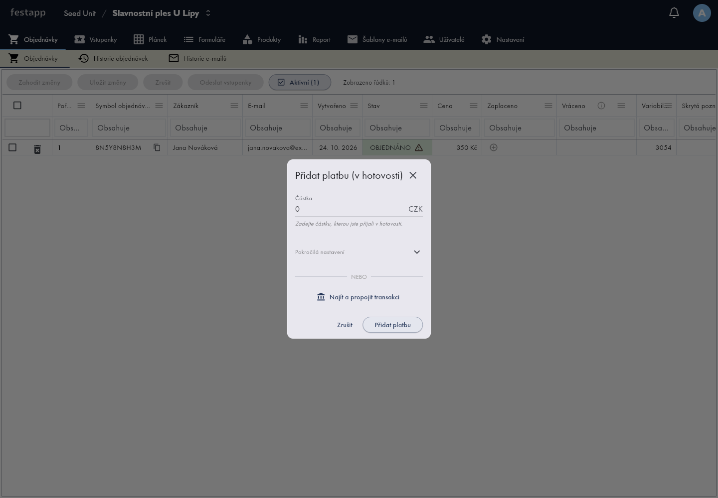Open the Vytvořeno column menu

coord(354,106)
